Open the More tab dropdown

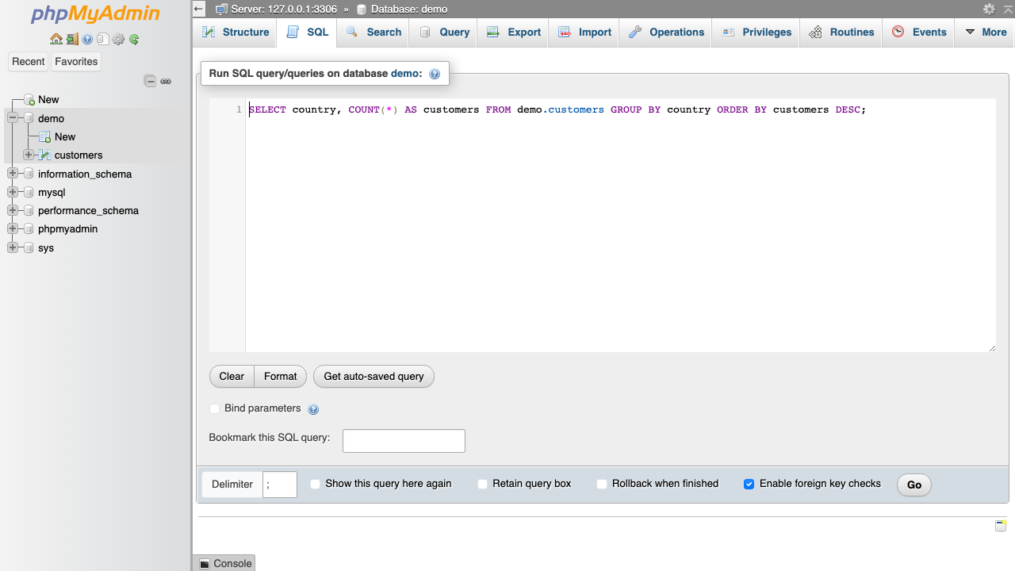(986, 33)
